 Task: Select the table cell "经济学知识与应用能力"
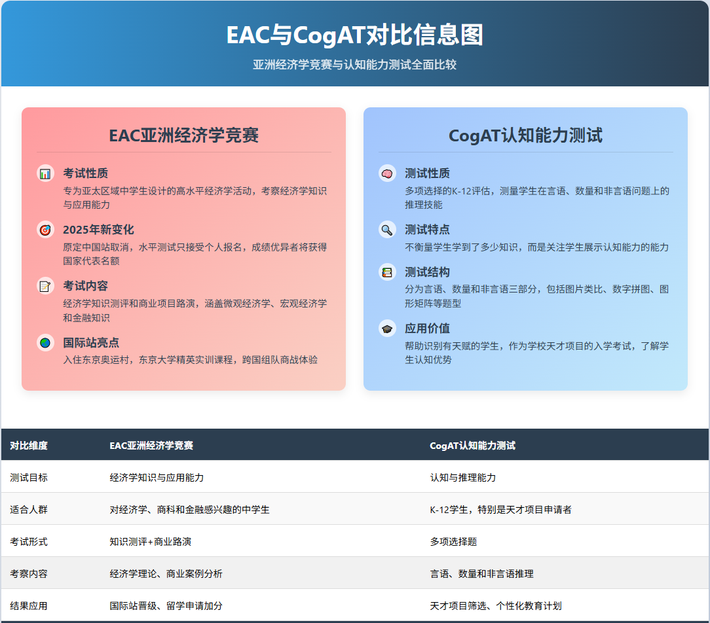[x=157, y=478]
